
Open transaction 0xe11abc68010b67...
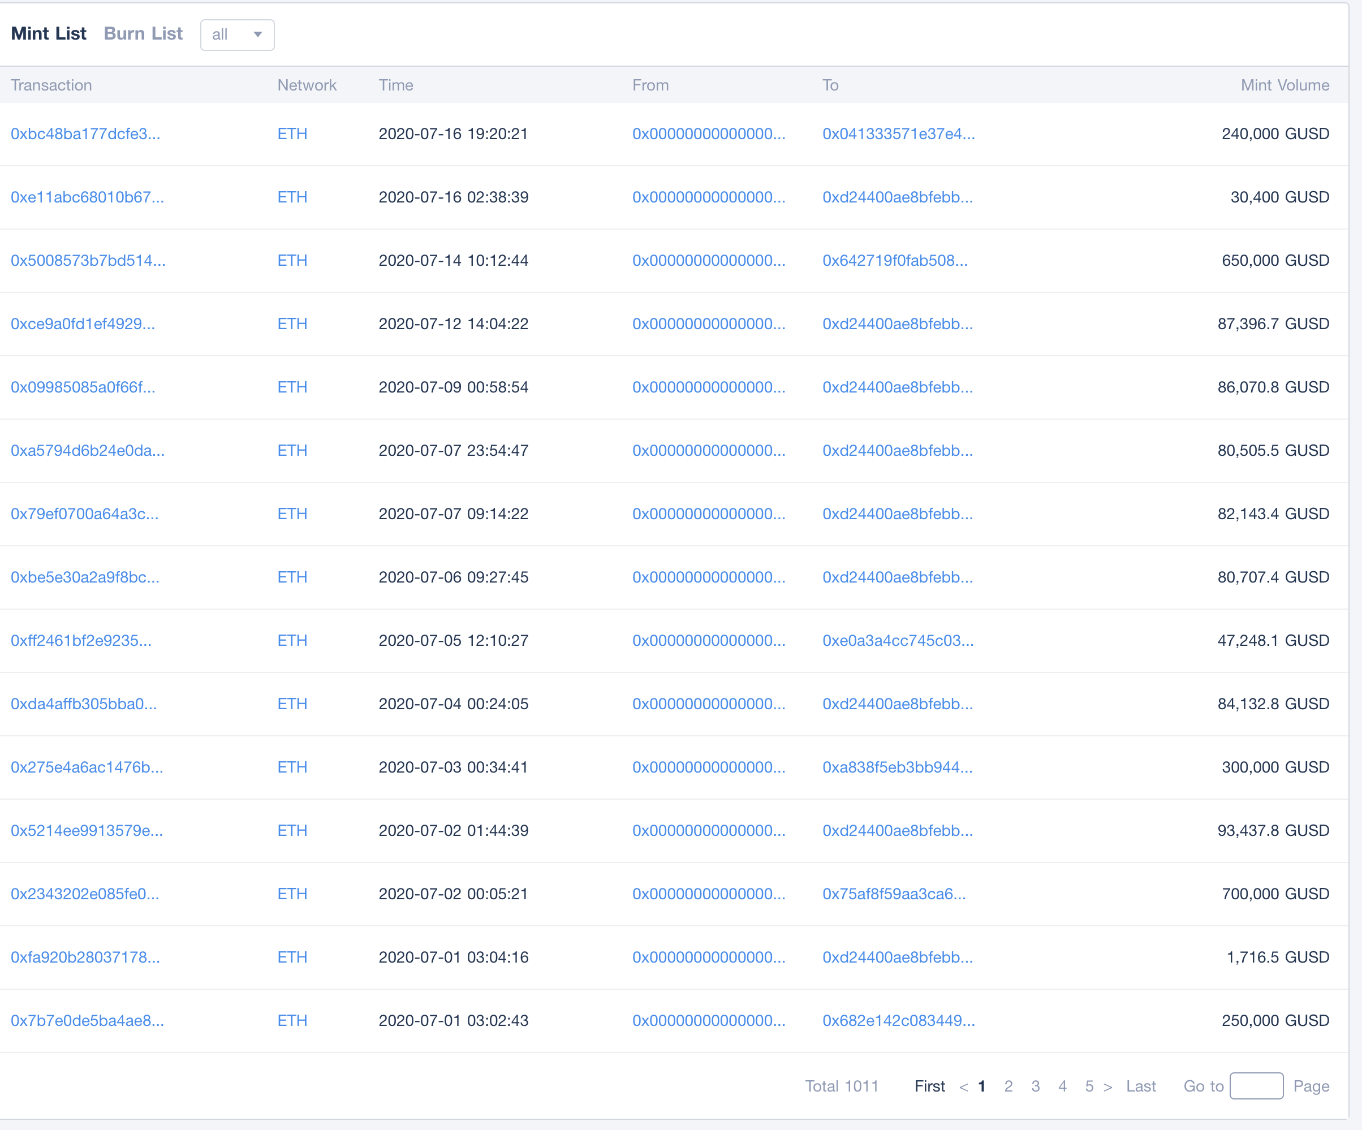(88, 197)
